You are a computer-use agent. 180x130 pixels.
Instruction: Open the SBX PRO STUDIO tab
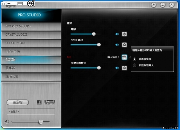31,26
